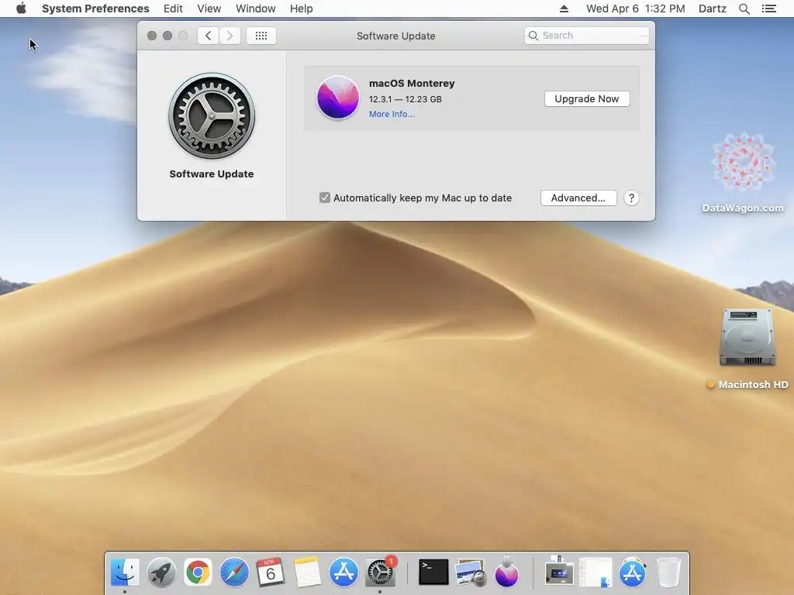Open Preview app in the Dock
Screen dimensions: 794x595
(471, 573)
